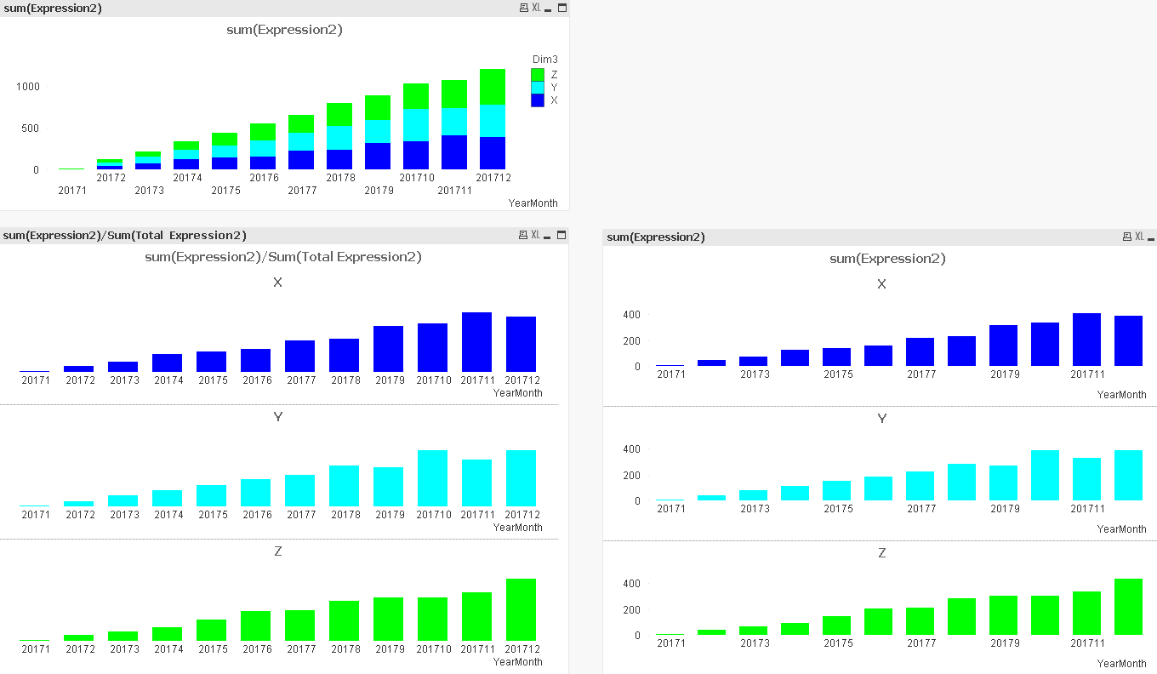Image resolution: width=1157 pixels, height=674 pixels.
Task: Select the 201711 label under right trellis panel X
Action: click(1087, 374)
